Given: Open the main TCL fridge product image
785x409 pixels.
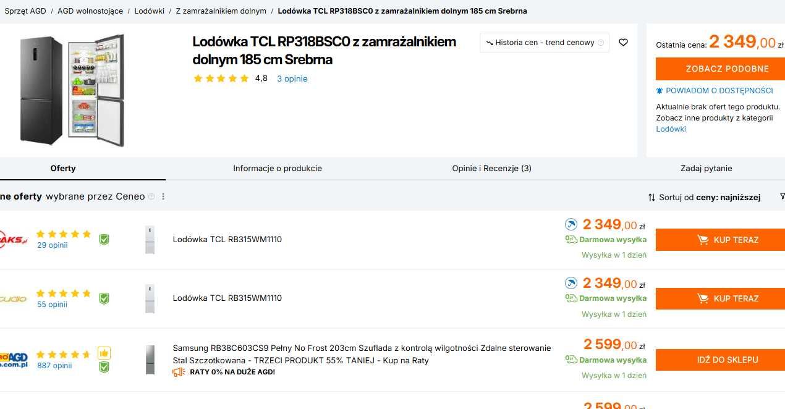Looking at the screenshot, I should [x=72, y=90].
